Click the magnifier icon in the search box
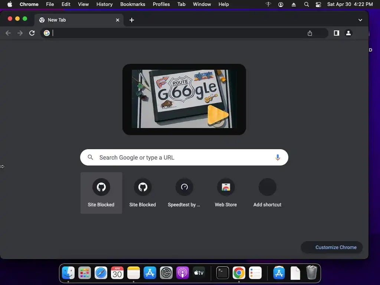 point(91,157)
